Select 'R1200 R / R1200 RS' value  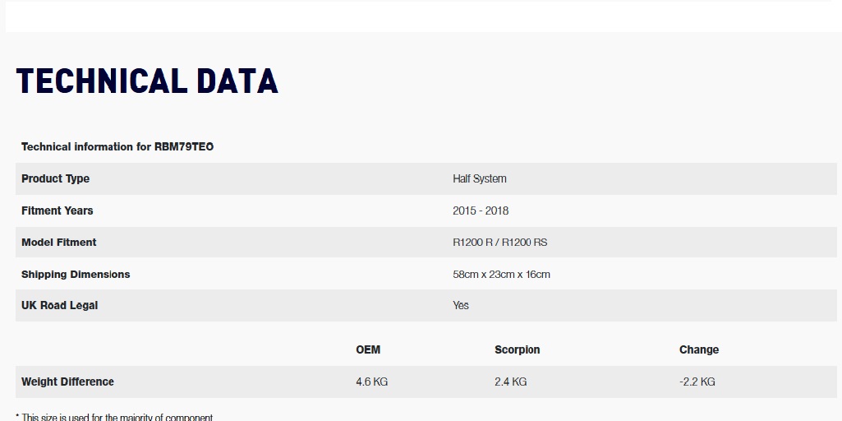(500, 243)
